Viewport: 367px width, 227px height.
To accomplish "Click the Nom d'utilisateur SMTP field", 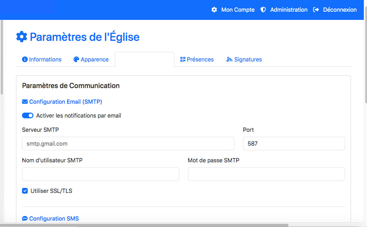I will point(101,174).
